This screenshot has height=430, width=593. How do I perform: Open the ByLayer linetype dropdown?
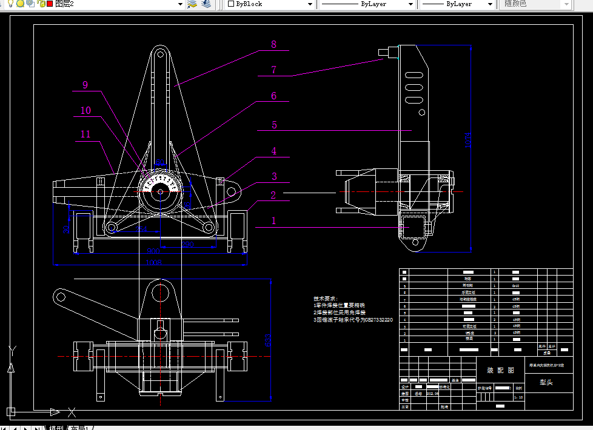[410, 4]
